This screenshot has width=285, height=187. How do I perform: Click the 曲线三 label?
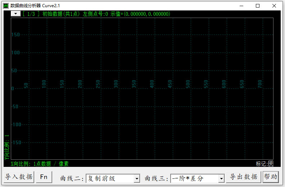pos(156,178)
